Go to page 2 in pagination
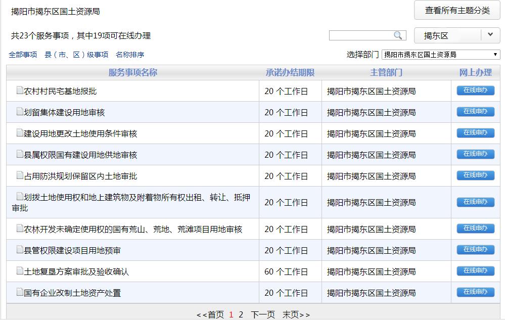The image size is (505, 320). tap(241, 314)
